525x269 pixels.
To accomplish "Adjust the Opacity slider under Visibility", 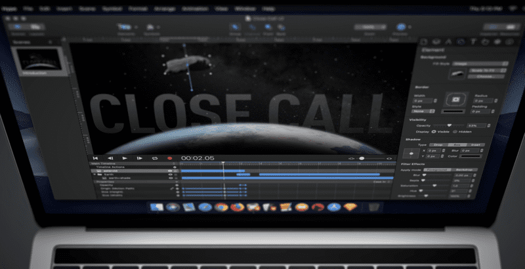I will click(449, 125).
